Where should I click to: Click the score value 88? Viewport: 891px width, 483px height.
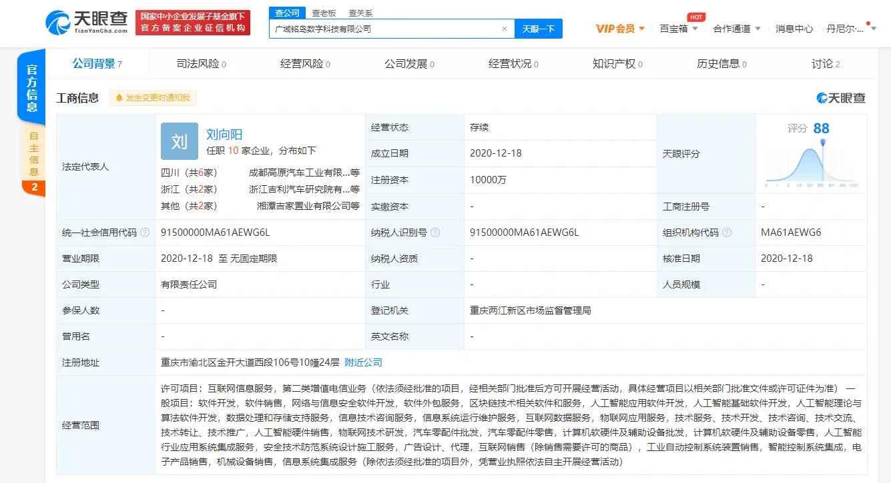[x=821, y=129]
